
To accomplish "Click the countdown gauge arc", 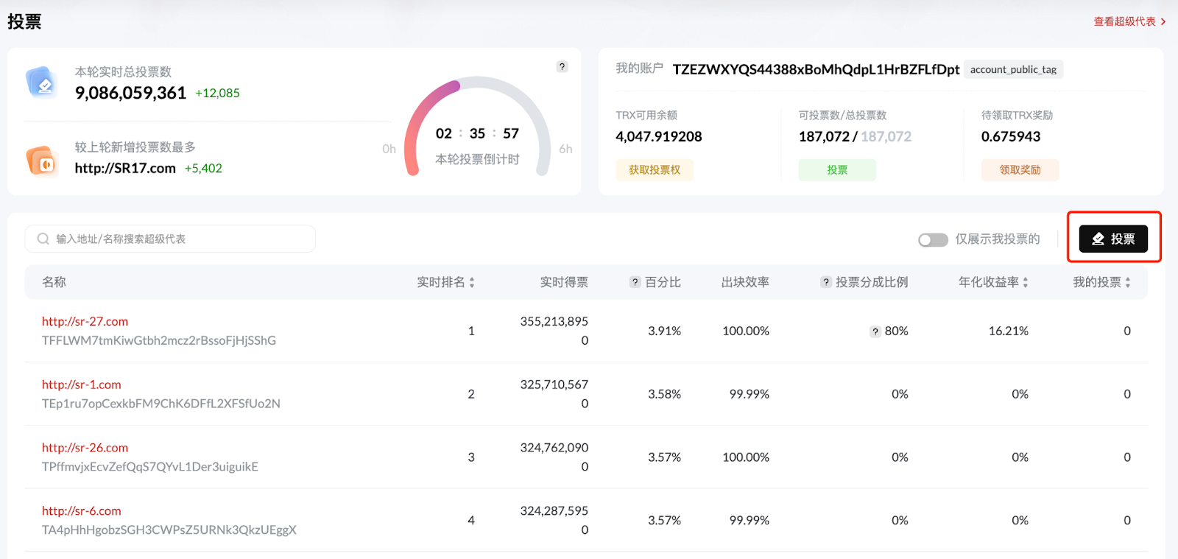I will [478, 126].
